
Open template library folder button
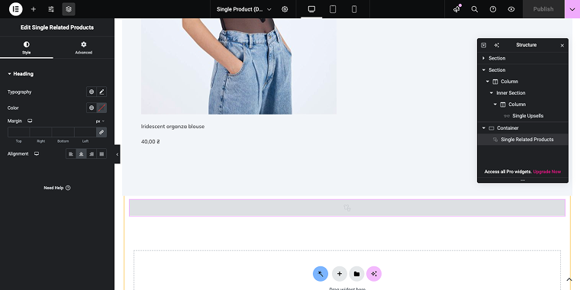pos(356,274)
